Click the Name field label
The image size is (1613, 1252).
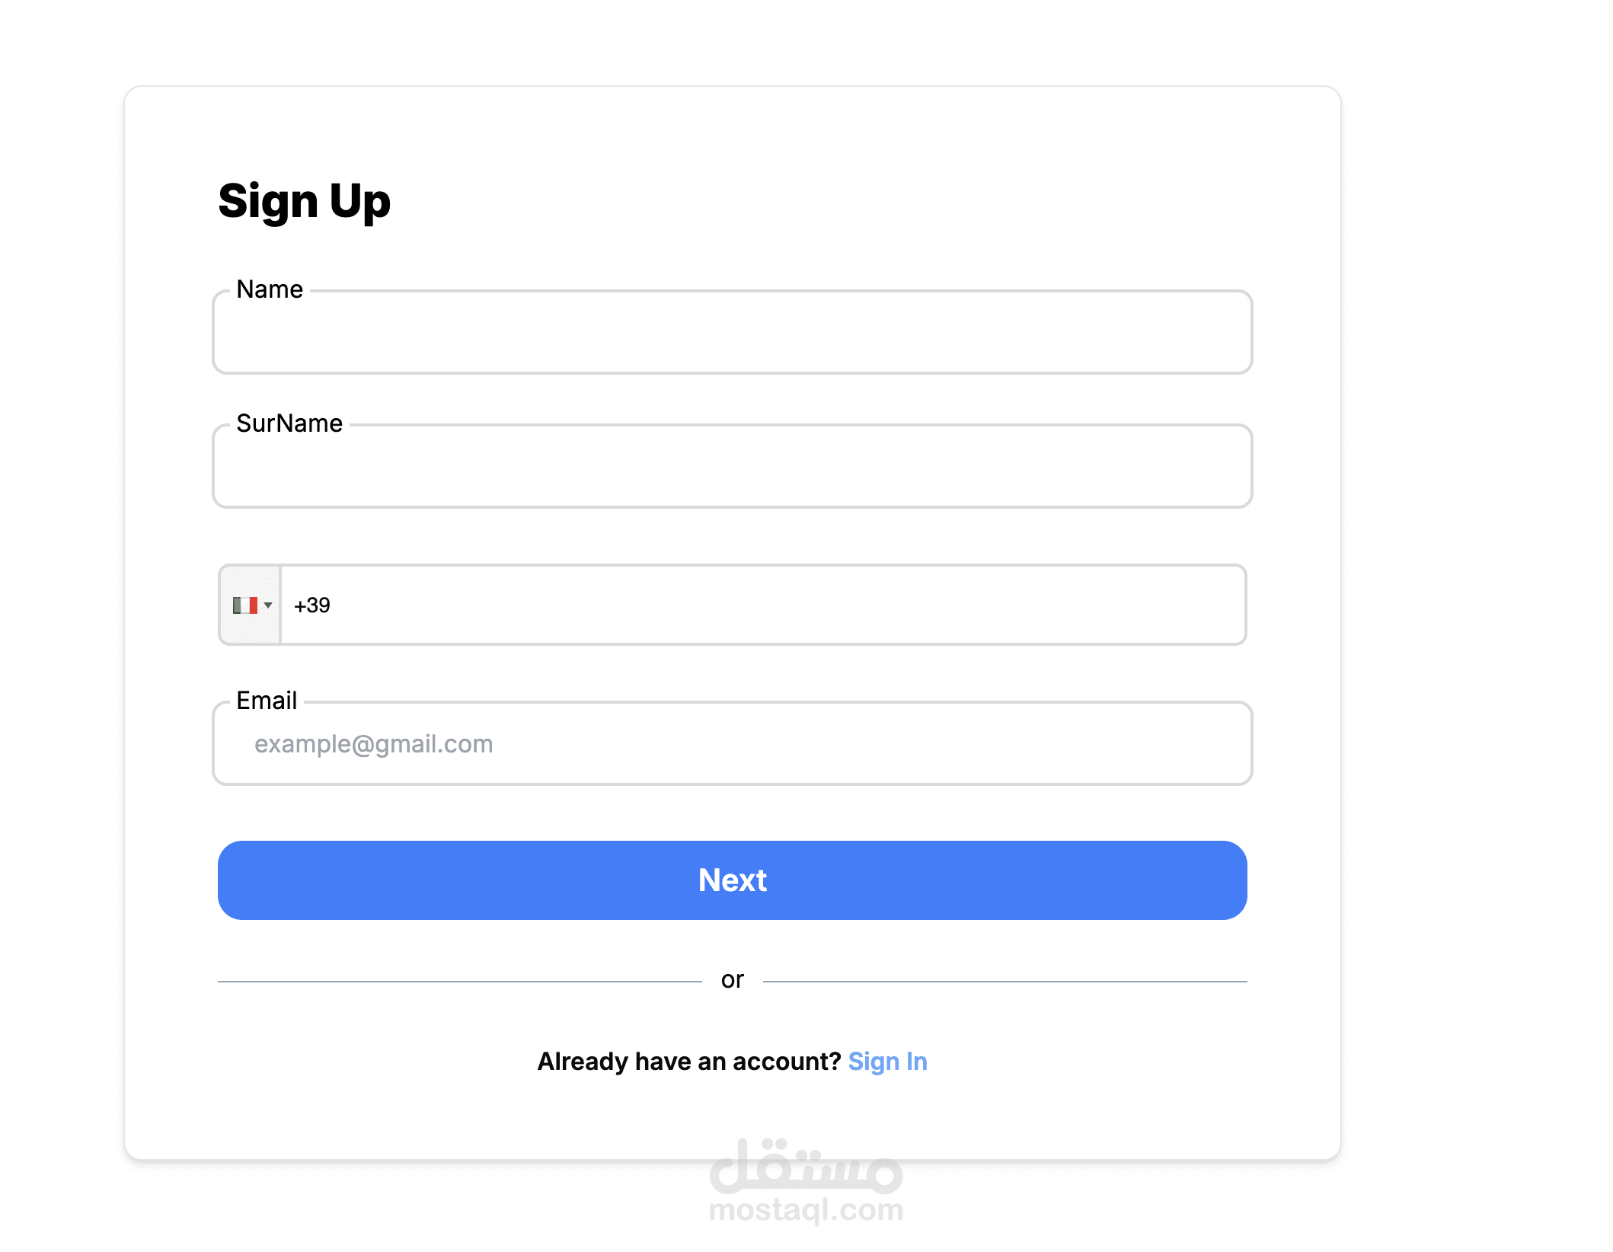point(270,289)
